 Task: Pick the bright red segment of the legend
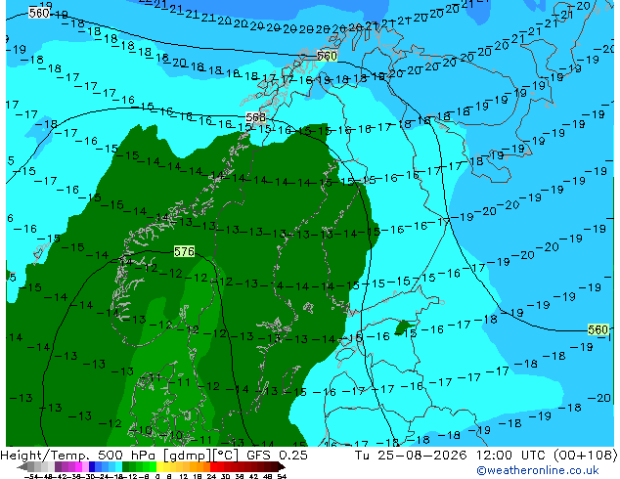point(213,466)
